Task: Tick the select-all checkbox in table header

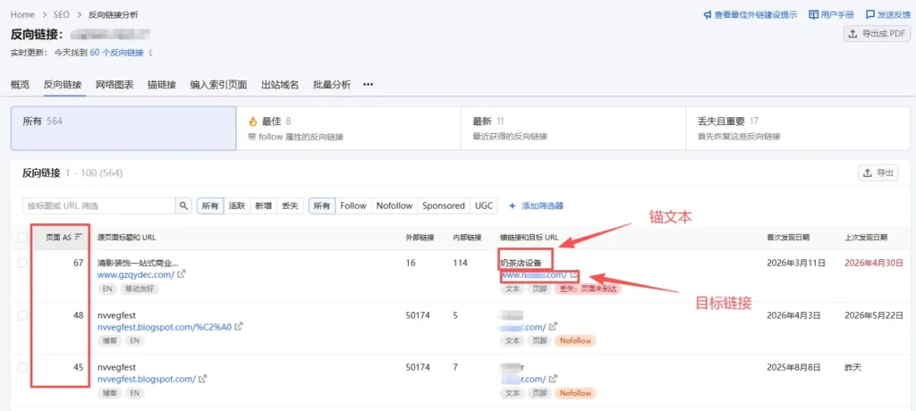Action: pos(22,238)
